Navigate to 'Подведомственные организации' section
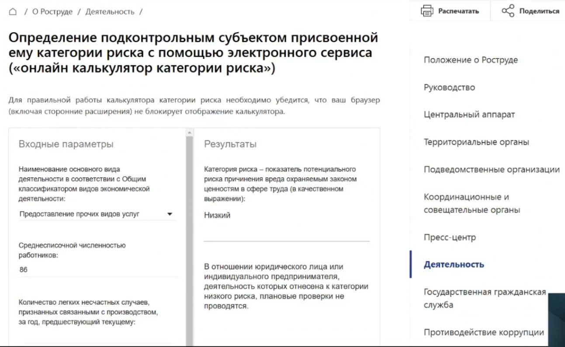Image resolution: width=565 pixels, height=347 pixels. [x=492, y=170]
